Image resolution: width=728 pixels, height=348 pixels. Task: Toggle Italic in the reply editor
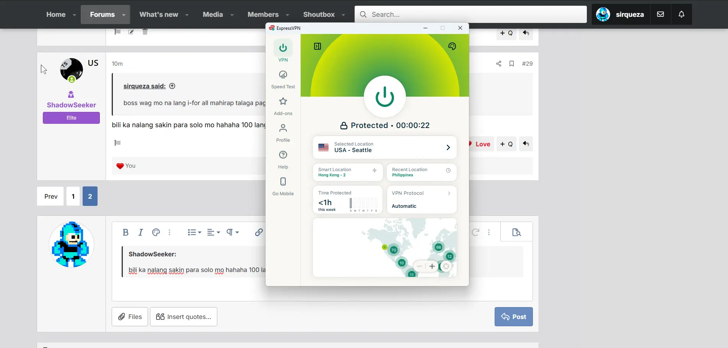click(140, 232)
